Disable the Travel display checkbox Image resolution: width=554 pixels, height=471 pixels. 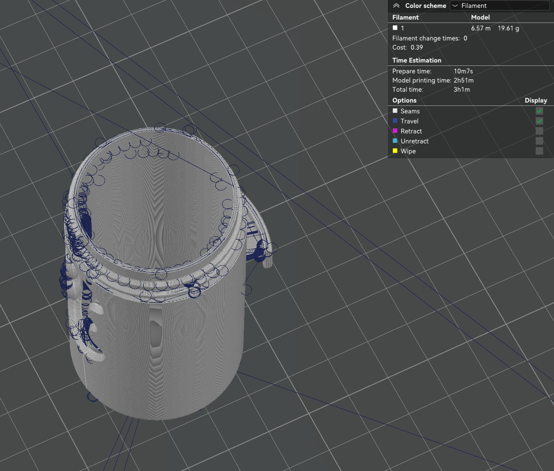539,121
